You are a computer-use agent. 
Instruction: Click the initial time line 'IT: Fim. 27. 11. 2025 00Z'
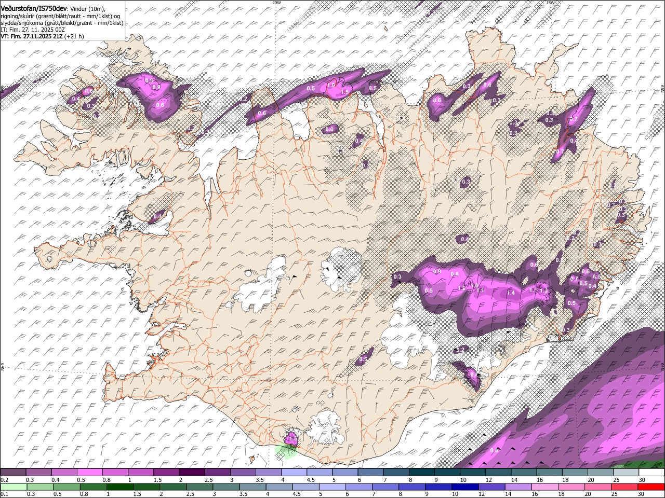(33, 30)
